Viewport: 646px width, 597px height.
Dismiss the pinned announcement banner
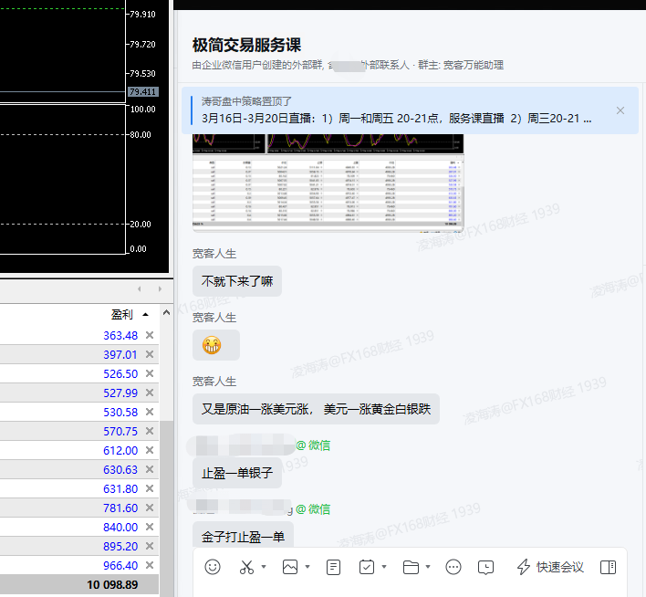(620, 110)
